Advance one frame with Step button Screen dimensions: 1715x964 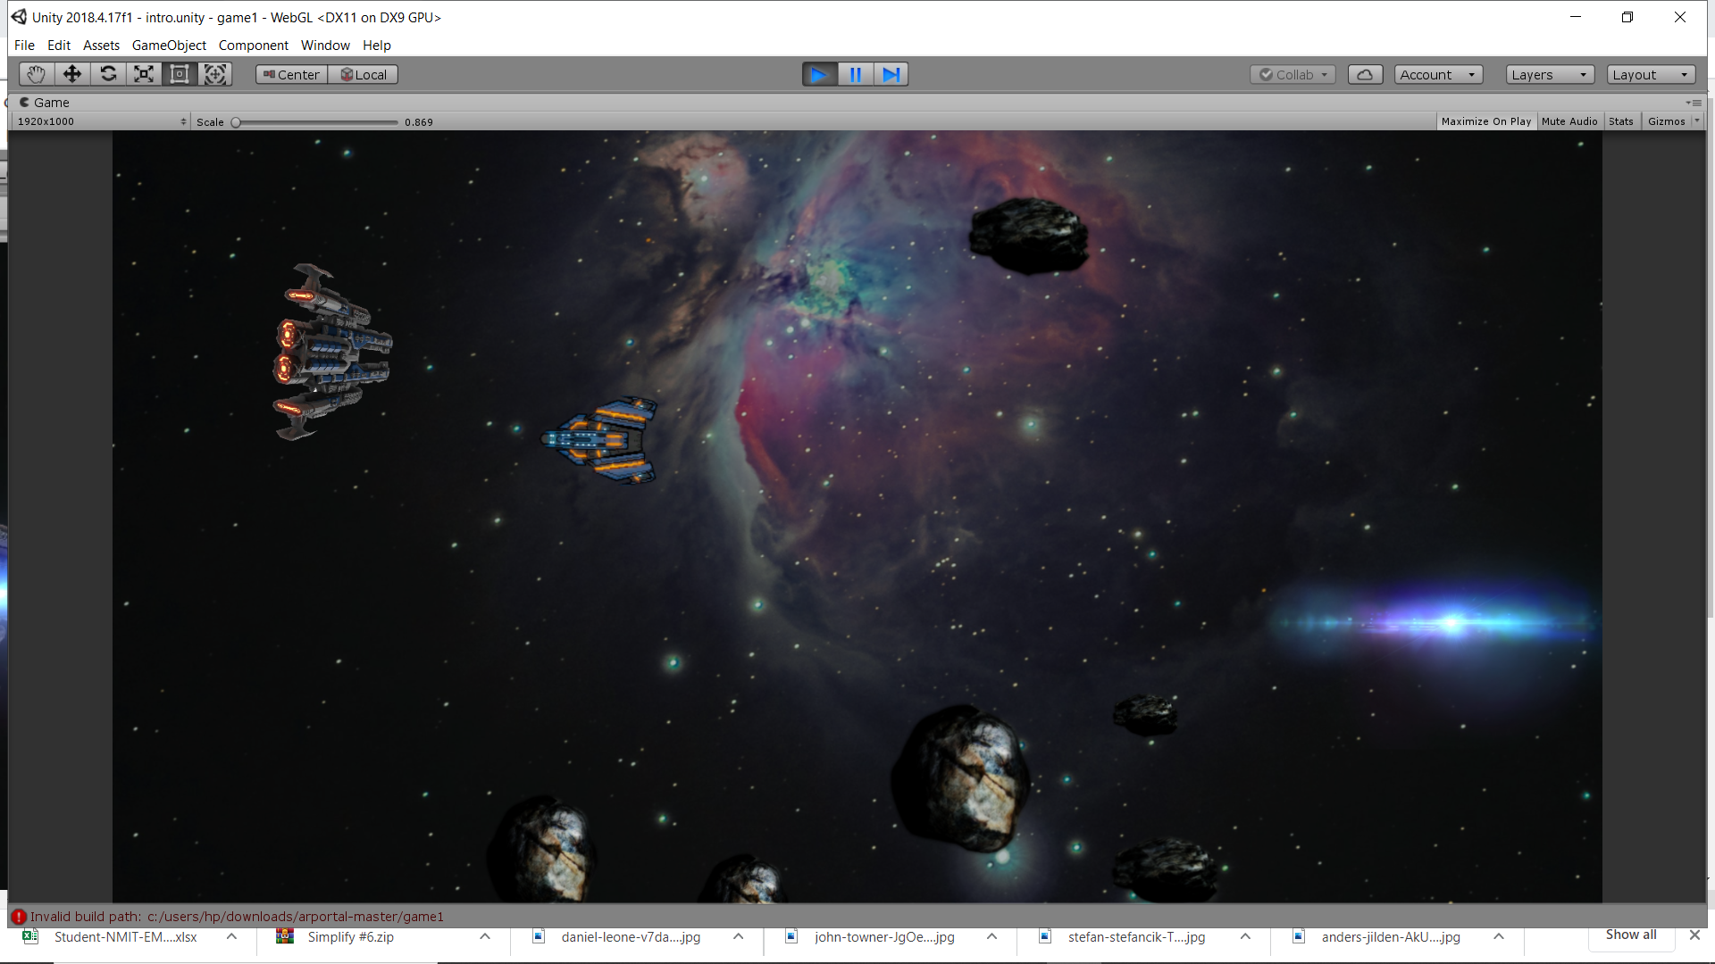pyautogui.click(x=891, y=74)
